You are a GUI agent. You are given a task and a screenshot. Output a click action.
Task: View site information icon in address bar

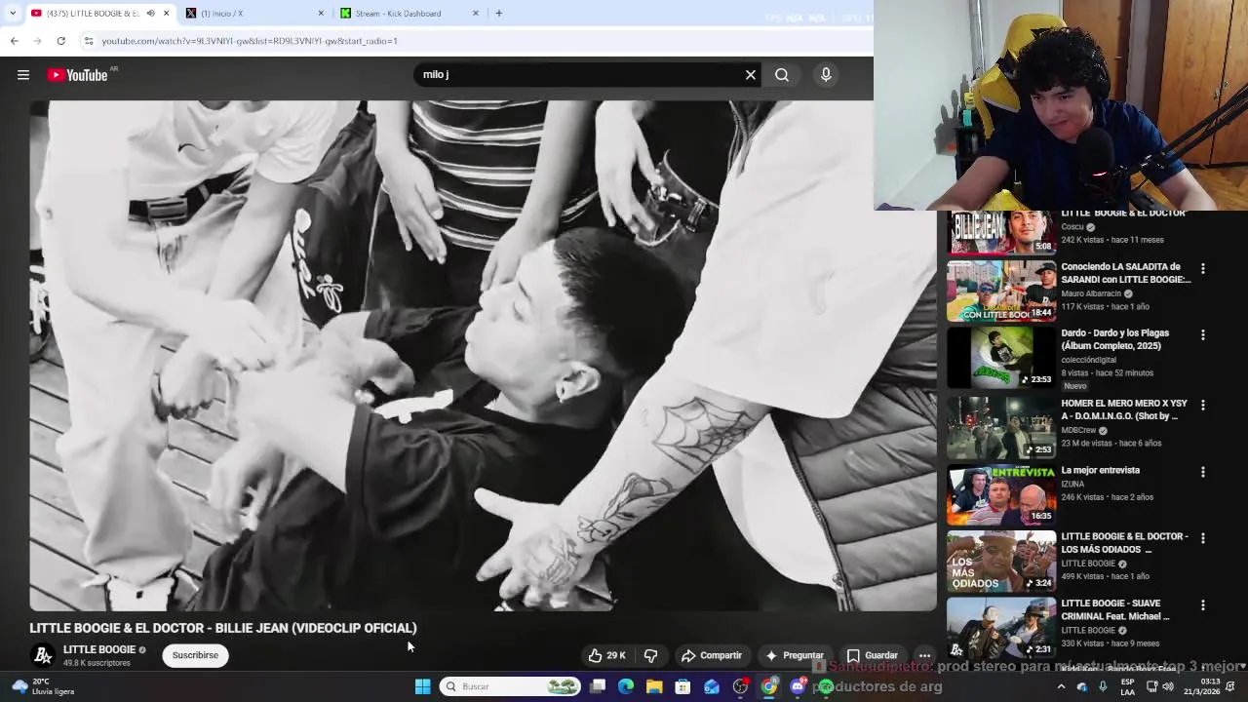point(89,41)
